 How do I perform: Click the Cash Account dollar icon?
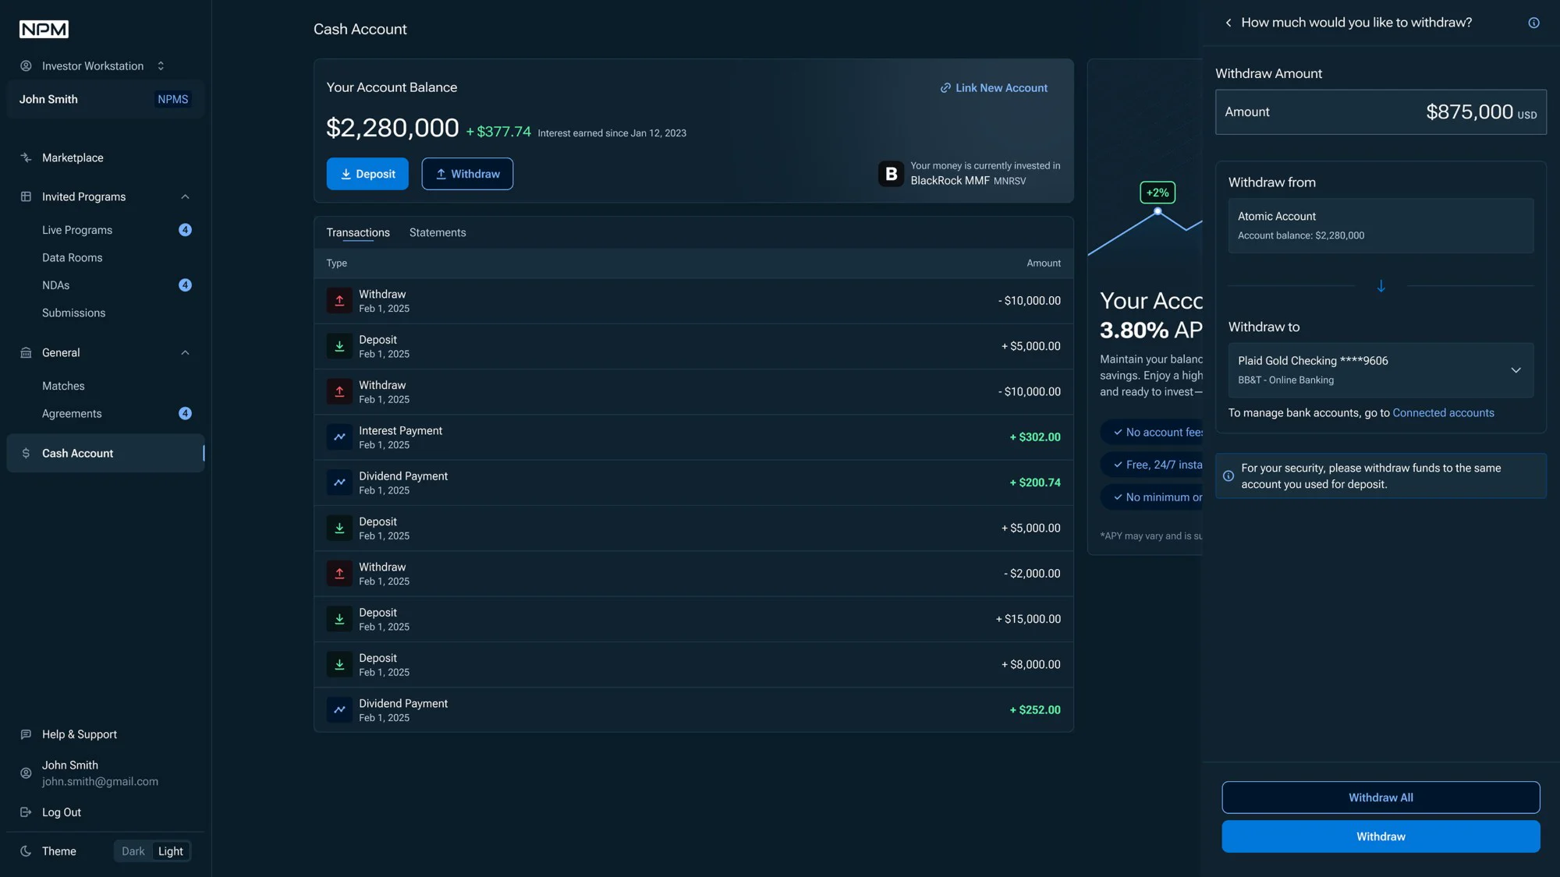tap(26, 453)
